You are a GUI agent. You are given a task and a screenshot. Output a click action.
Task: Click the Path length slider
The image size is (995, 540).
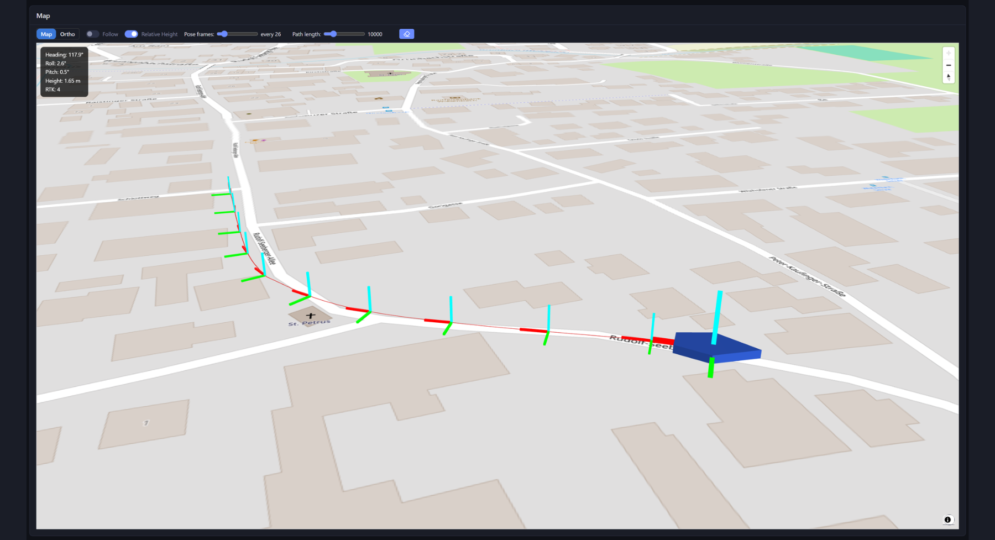[344, 34]
